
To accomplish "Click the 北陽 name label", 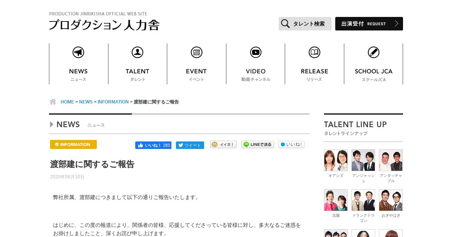I will (336, 216).
